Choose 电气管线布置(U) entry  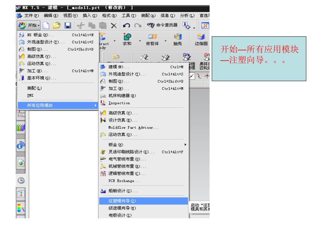tap(144, 159)
